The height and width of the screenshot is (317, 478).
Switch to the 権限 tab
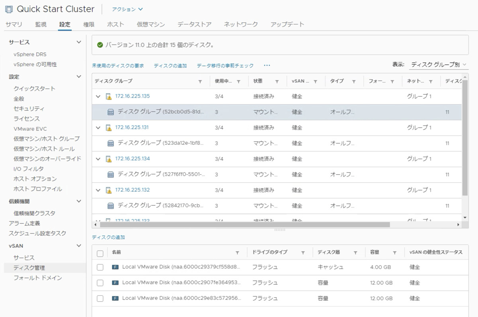(x=89, y=24)
